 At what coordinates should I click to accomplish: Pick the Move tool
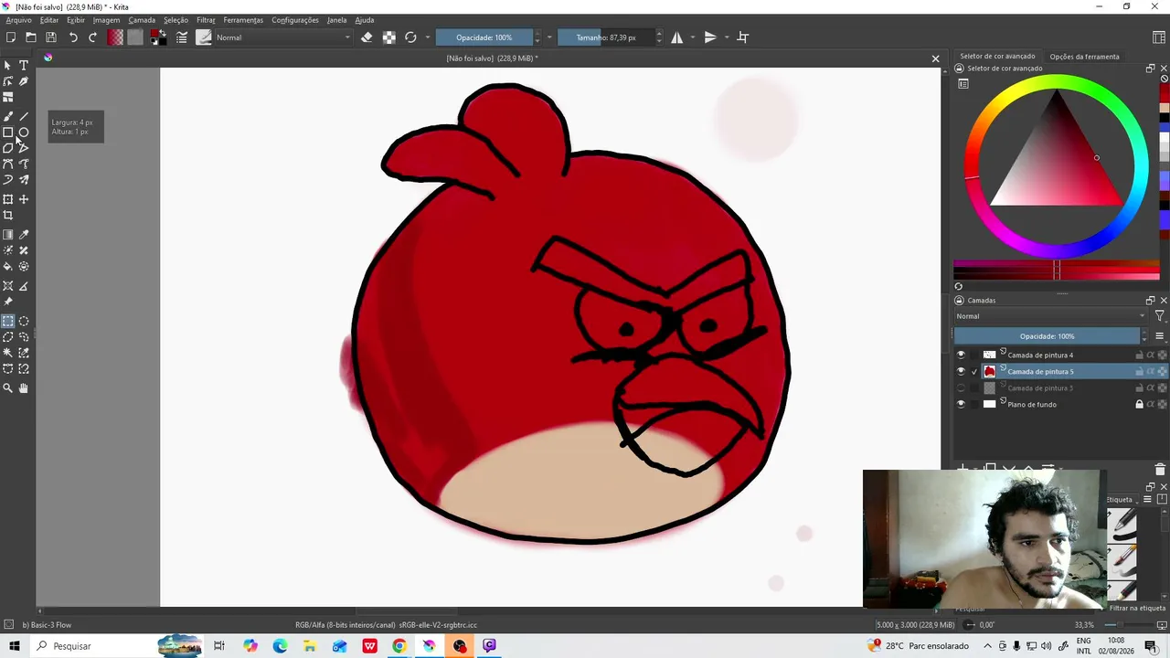point(24,199)
